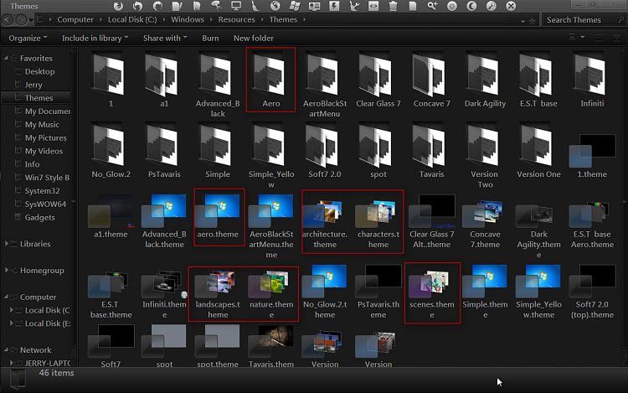Expand Local Disk (E:) in navigation pane
The width and height of the screenshot is (628, 393).
pos(11,323)
